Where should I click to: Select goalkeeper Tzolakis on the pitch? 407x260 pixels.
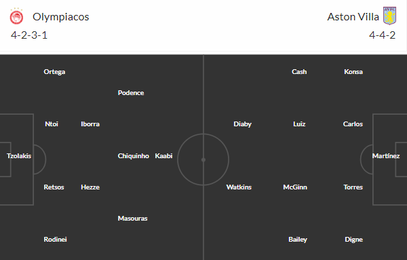pyautogui.click(x=19, y=156)
